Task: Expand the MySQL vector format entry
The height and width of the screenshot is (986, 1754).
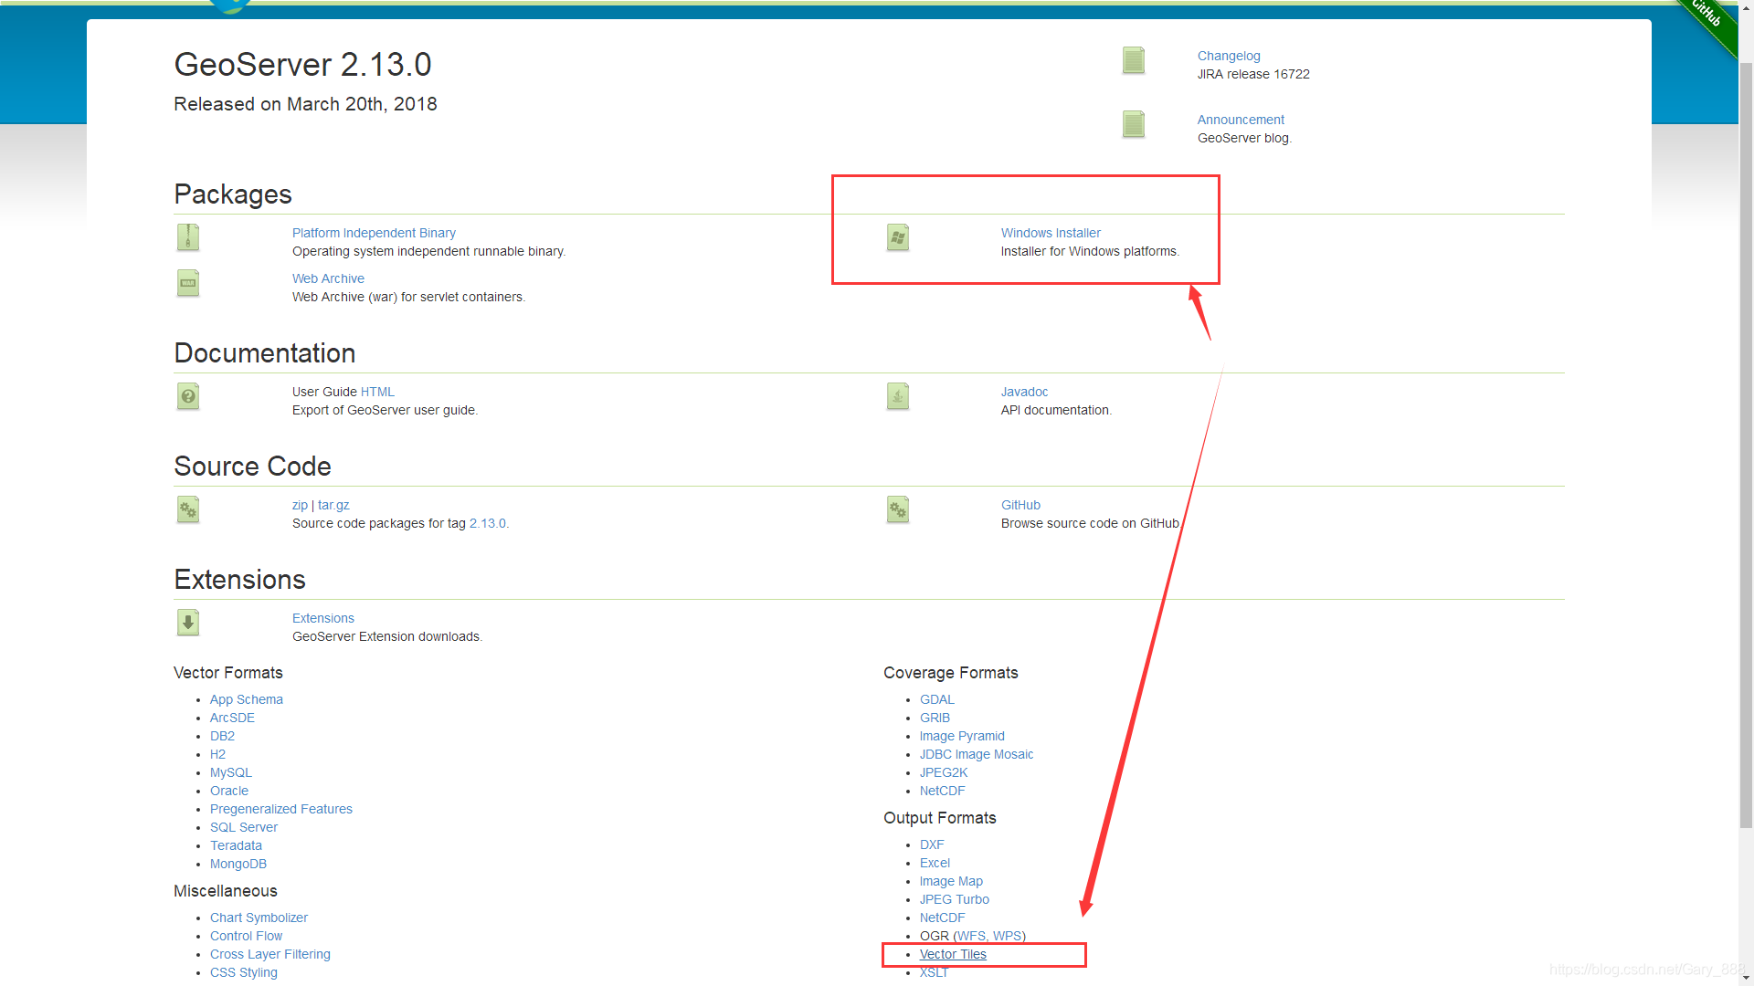Action: (230, 771)
